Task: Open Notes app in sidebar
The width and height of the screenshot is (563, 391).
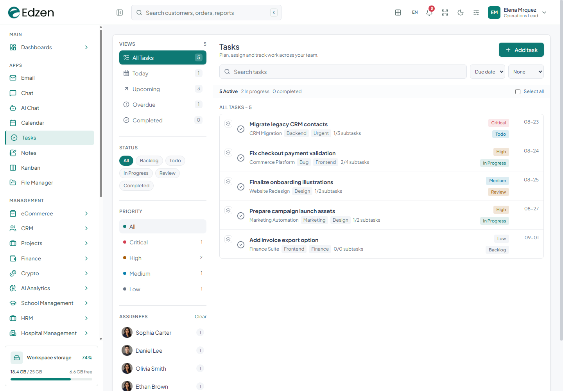Action: pos(49,153)
